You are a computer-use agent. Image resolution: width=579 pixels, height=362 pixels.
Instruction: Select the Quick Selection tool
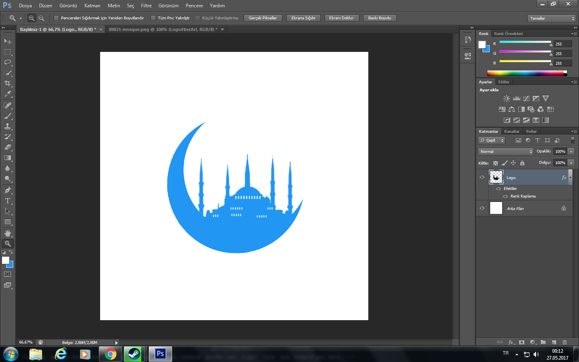(x=8, y=73)
